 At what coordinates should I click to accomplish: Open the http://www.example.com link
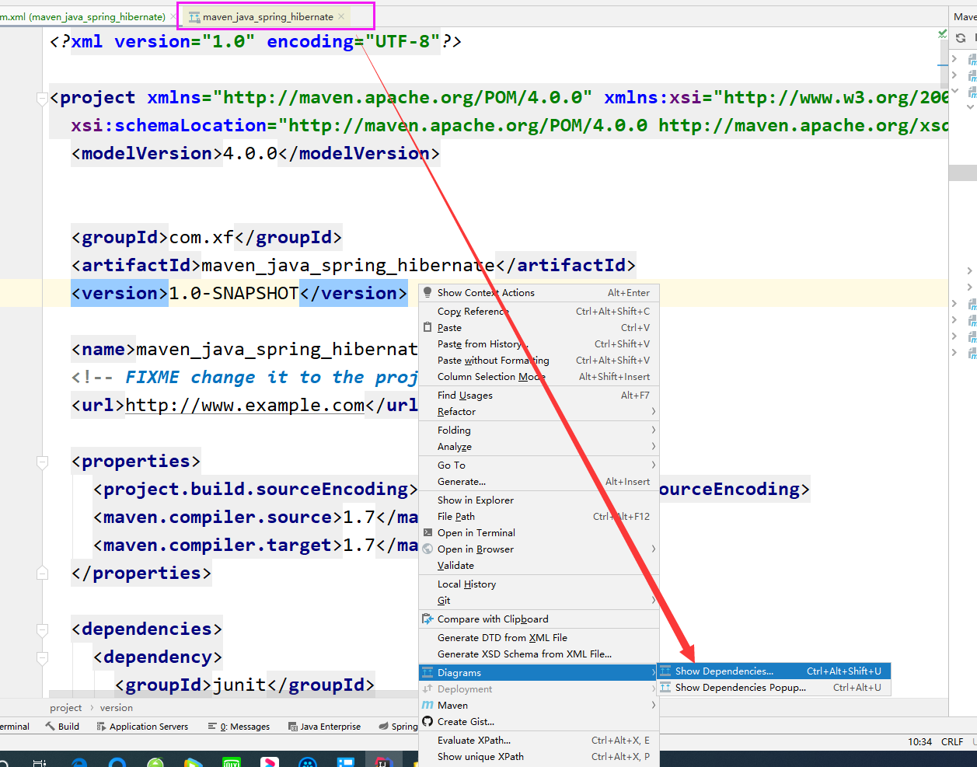245,406
